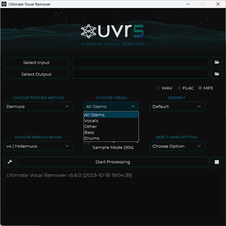Open the input folder icon beside Select Input

click(216, 62)
